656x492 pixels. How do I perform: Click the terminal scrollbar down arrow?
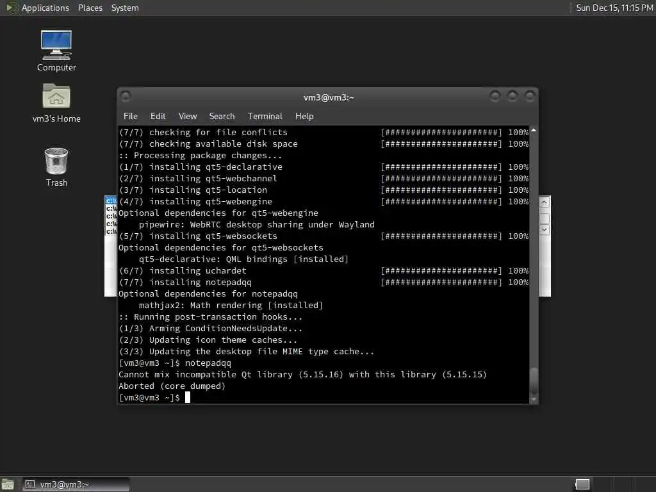[534, 400]
